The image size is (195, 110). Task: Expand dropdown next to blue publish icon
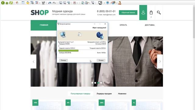110,3
